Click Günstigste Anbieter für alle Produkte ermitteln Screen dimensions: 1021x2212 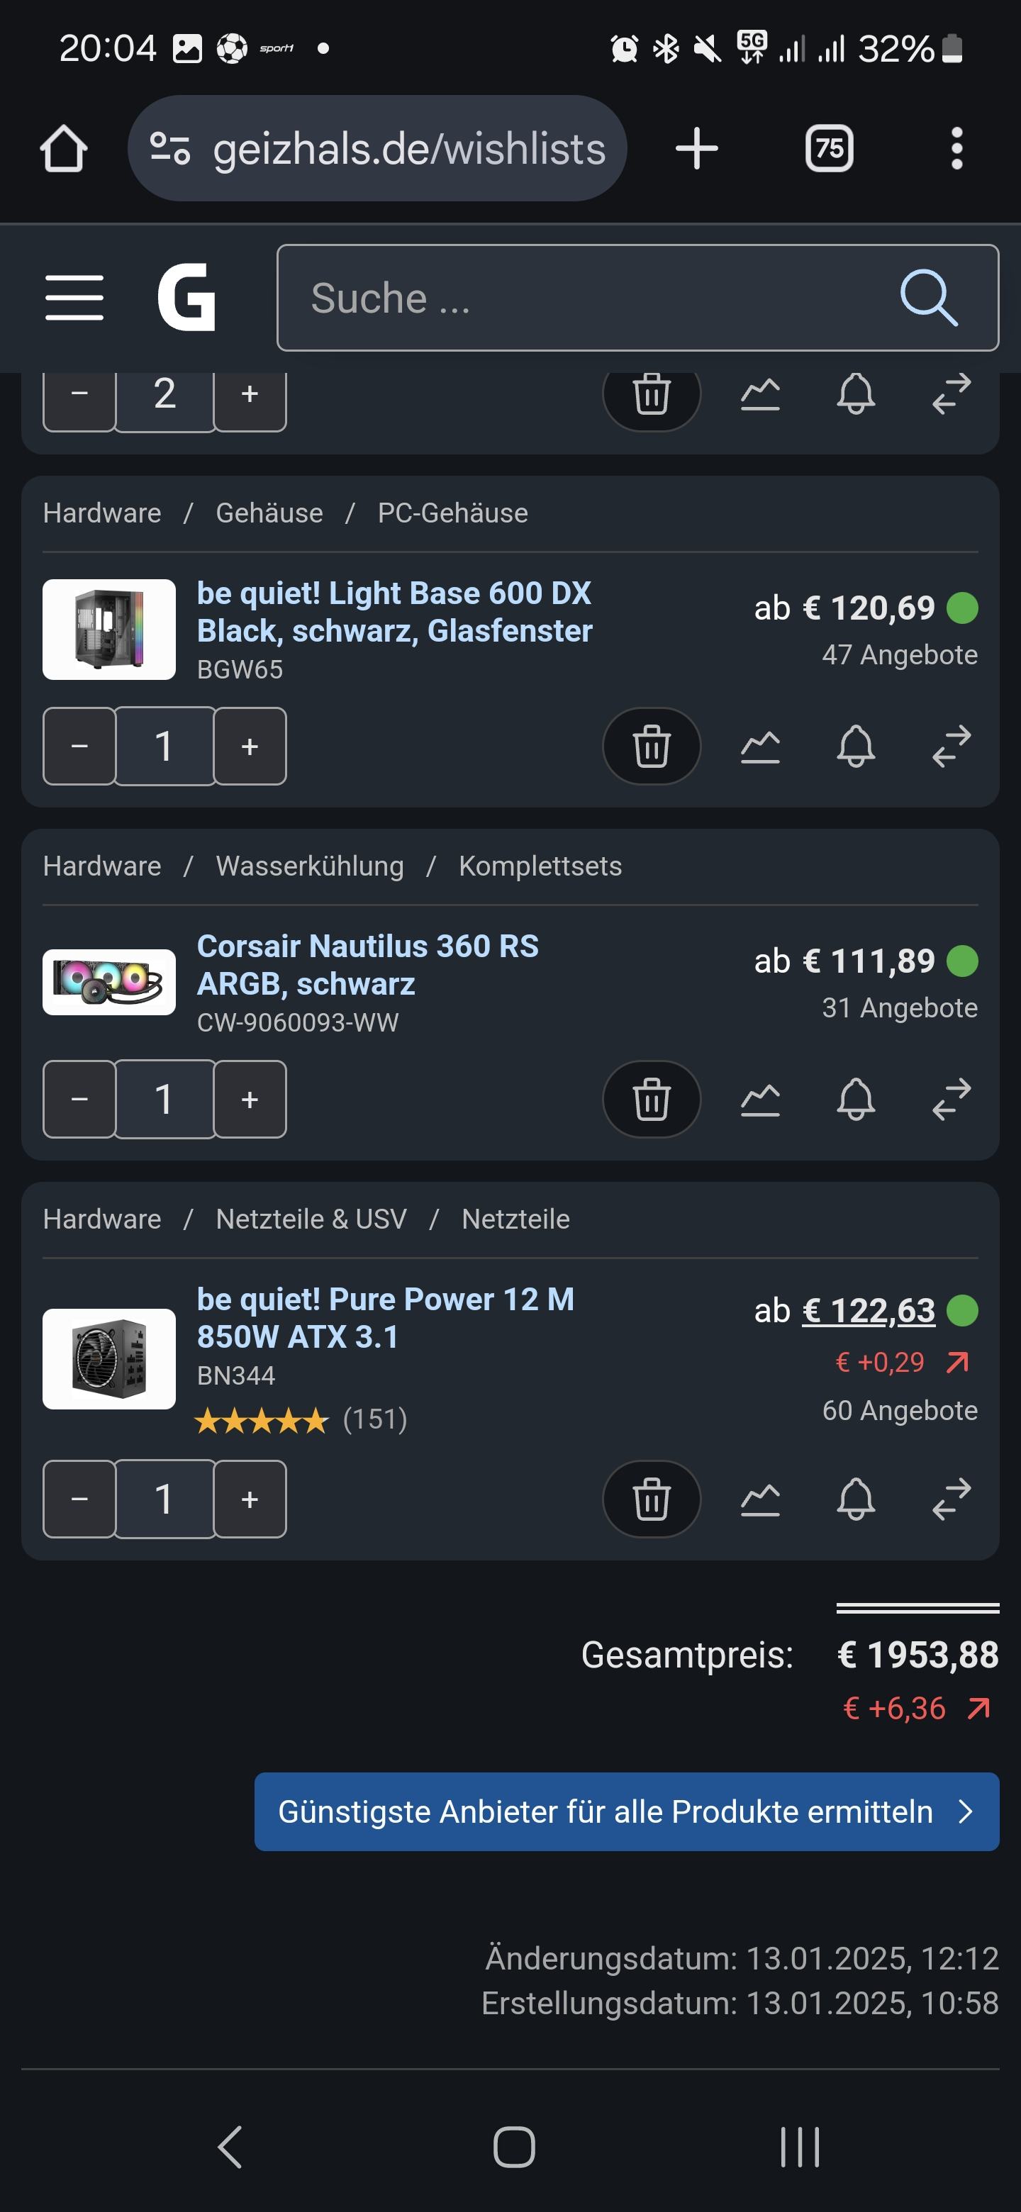(626, 1811)
